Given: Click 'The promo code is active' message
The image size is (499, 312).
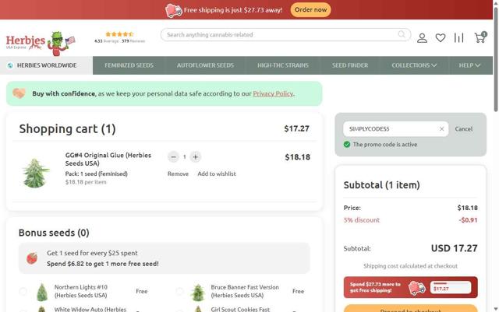Looking at the screenshot, I should (x=385, y=145).
